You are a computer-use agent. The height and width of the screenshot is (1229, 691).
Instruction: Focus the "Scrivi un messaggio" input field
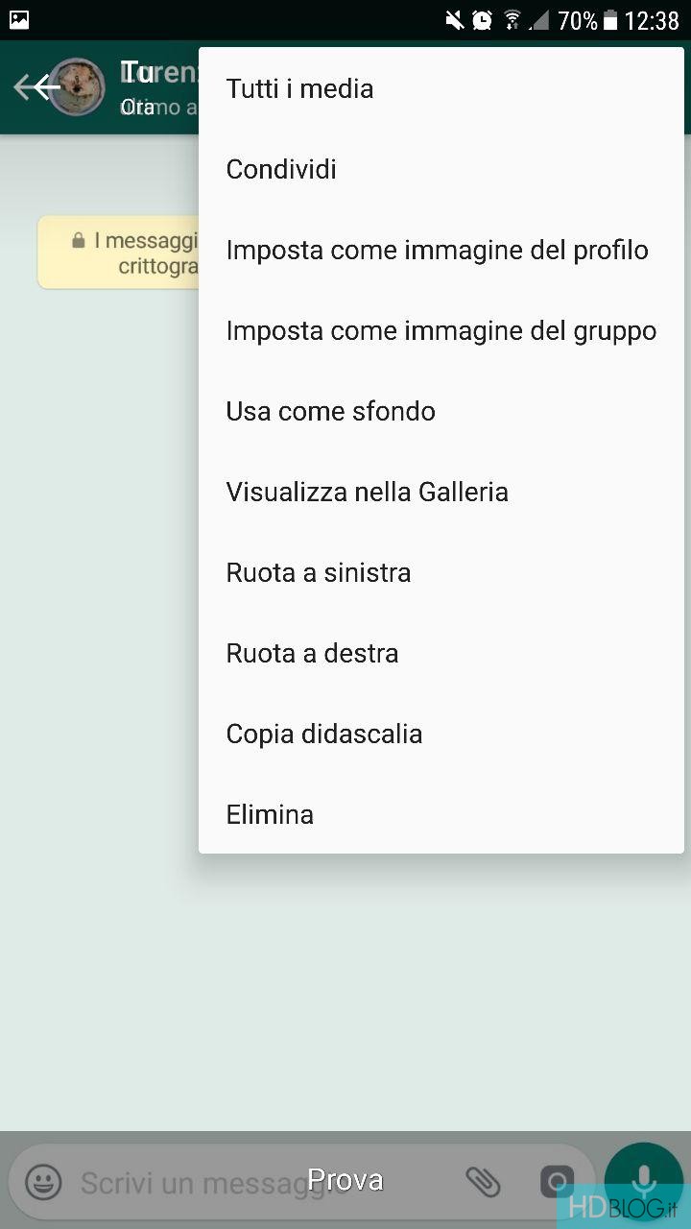[192, 1182]
